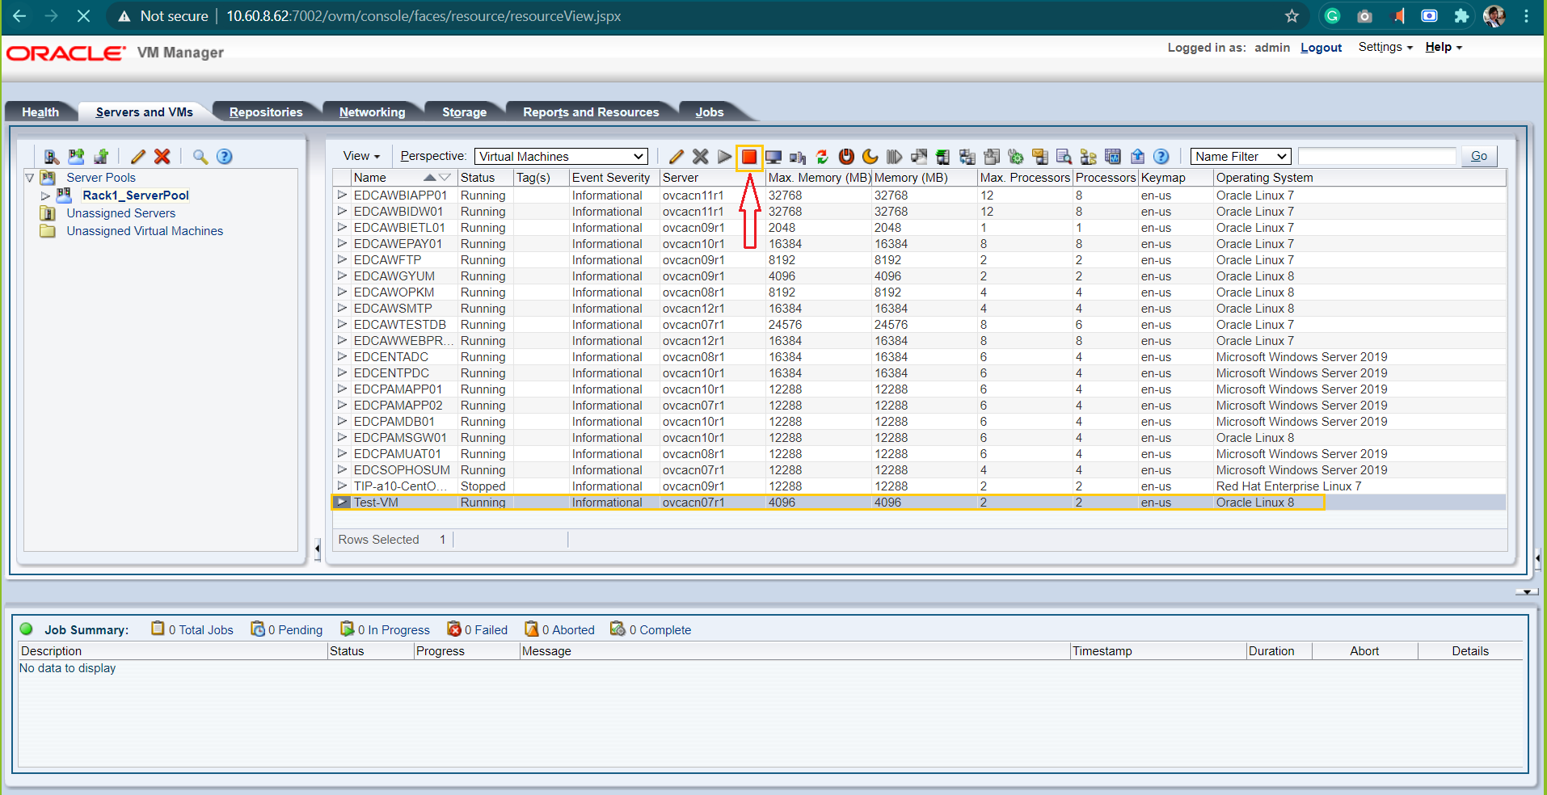Click the Discover Servers icon
The image size is (1547, 795).
[52, 157]
